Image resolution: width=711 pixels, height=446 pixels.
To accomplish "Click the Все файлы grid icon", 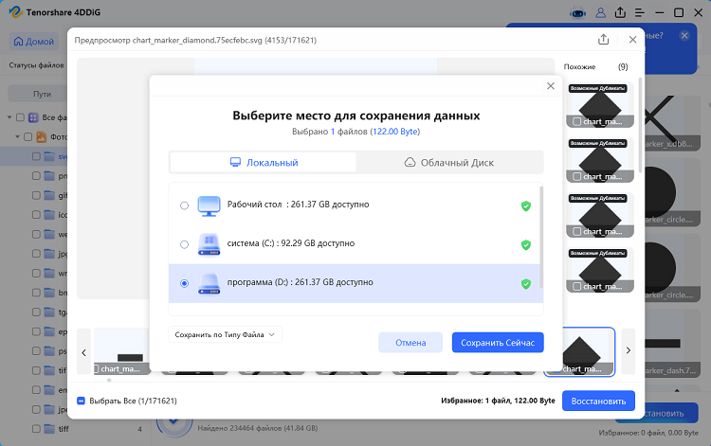I will pyautogui.click(x=33, y=117).
